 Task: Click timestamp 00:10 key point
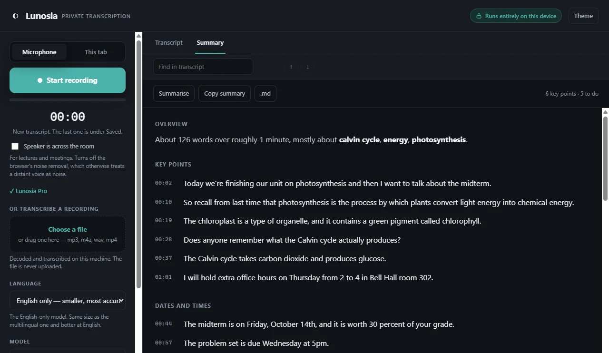click(x=163, y=202)
